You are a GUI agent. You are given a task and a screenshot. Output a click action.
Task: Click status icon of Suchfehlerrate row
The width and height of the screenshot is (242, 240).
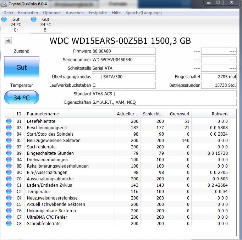9,147
